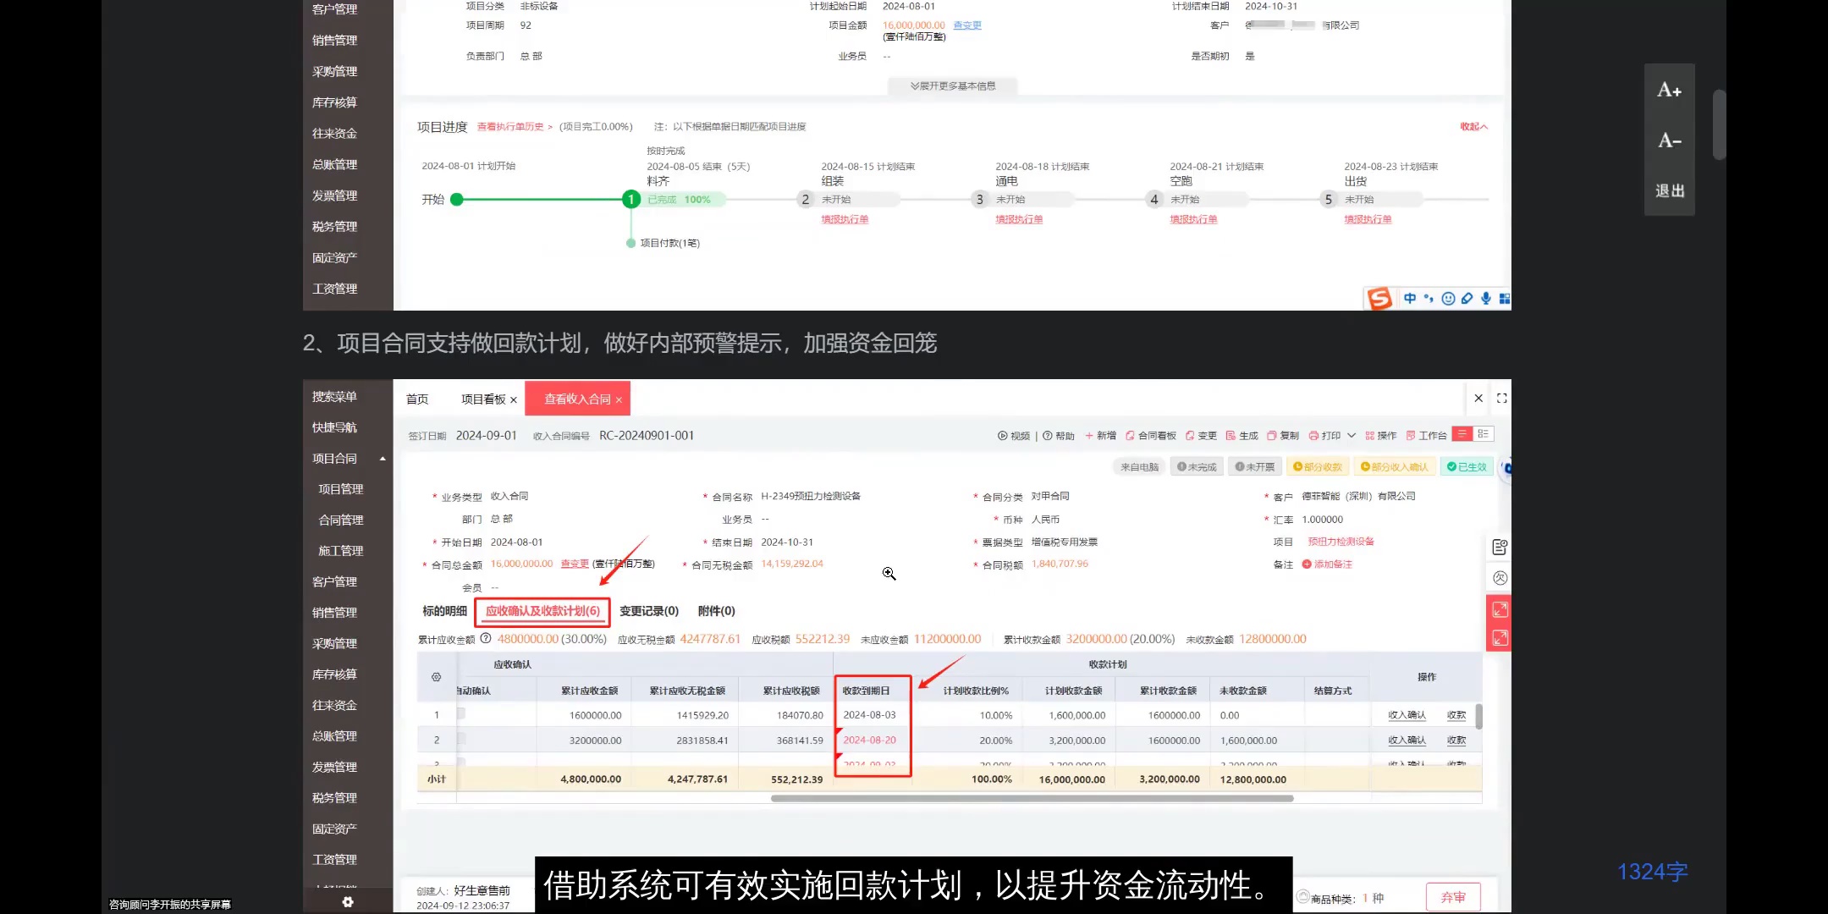Click 退出 in the floating side panel
Viewport: 1828px width, 914px height.
coord(1669,190)
